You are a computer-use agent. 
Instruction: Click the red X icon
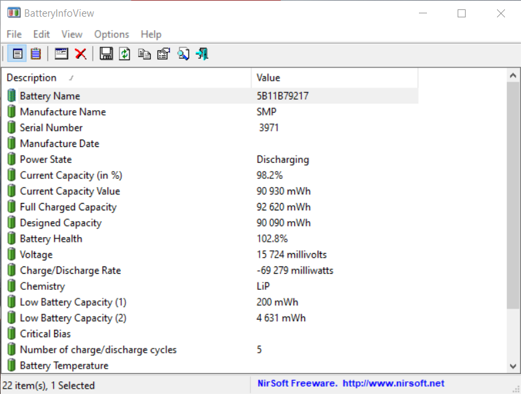click(x=81, y=53)
